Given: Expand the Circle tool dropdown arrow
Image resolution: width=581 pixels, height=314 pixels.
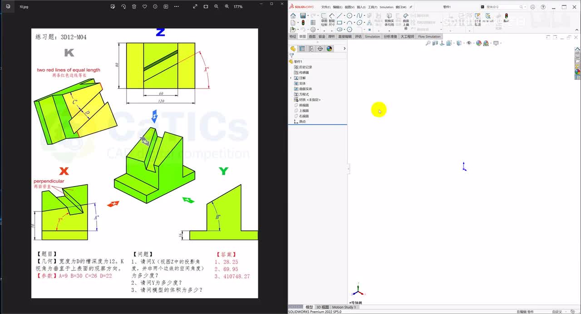Looking at the screenshot, I should click(x=355, y=15).
